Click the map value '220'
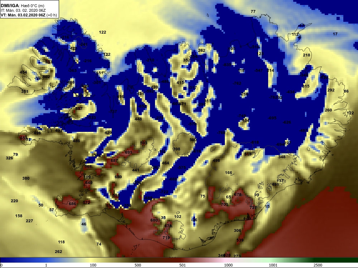This screenshot has width=358, height=268. point(14,201)
